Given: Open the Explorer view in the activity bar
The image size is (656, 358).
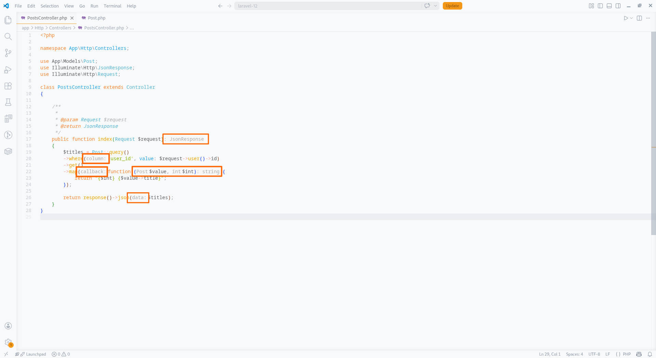Looking at the screenshot, I should pos(8,20).
